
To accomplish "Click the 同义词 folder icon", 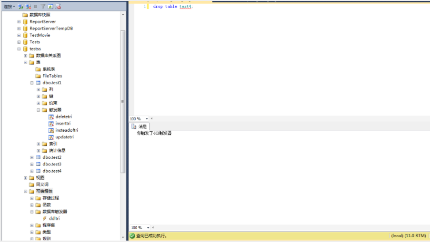I will (x=31, y=184).
